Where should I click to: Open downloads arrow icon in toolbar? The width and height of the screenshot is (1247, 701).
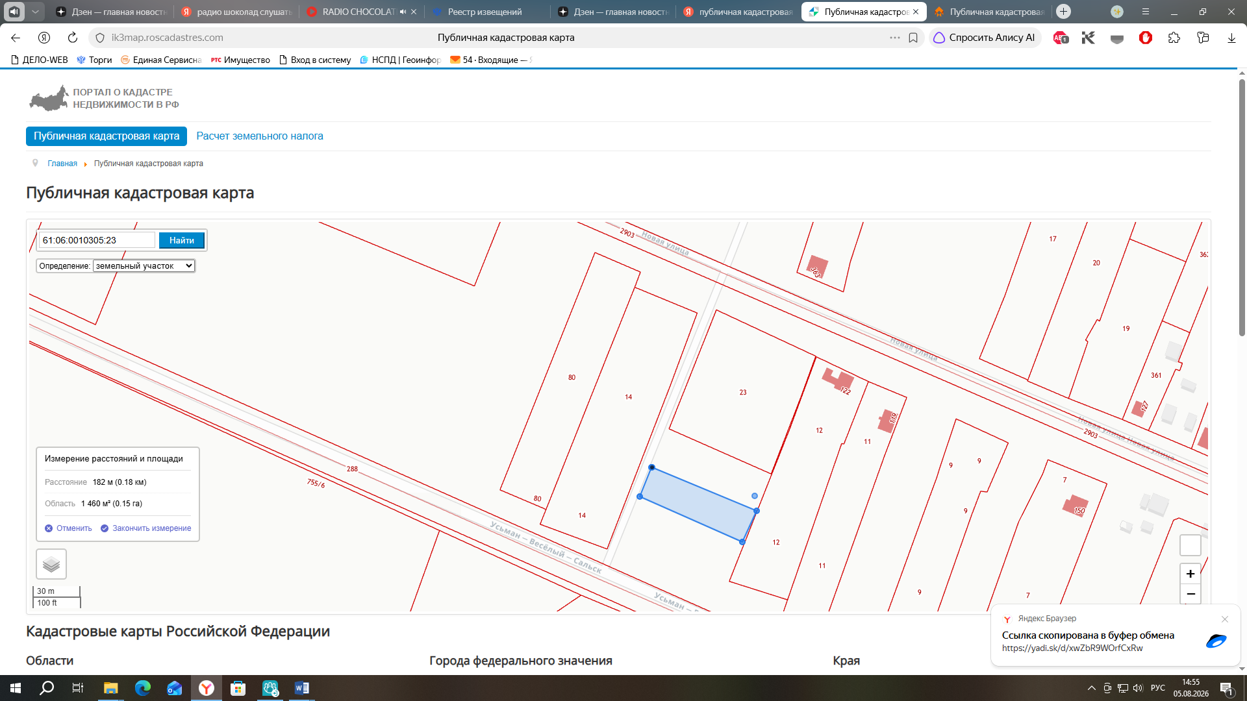click(x=1231, y=38)
